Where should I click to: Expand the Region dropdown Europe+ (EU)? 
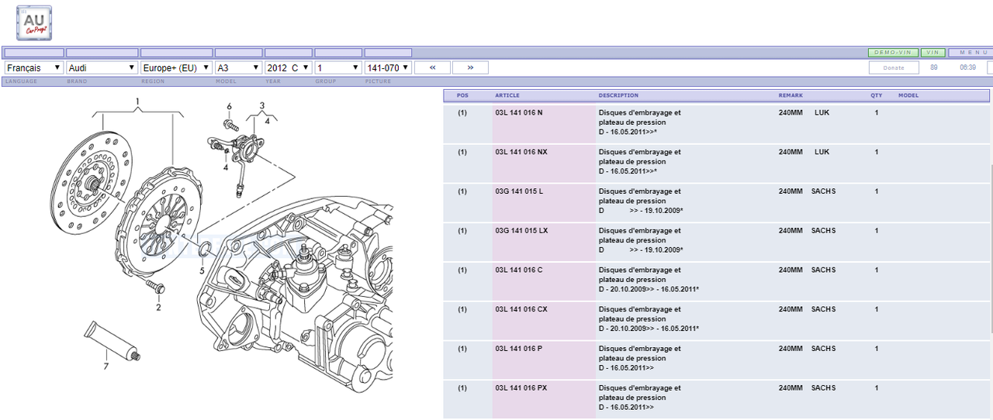[176, 68]
